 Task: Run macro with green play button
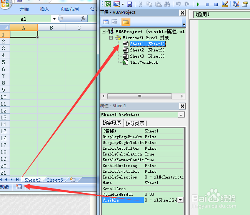pyautogui.click(x=198, y=4)
